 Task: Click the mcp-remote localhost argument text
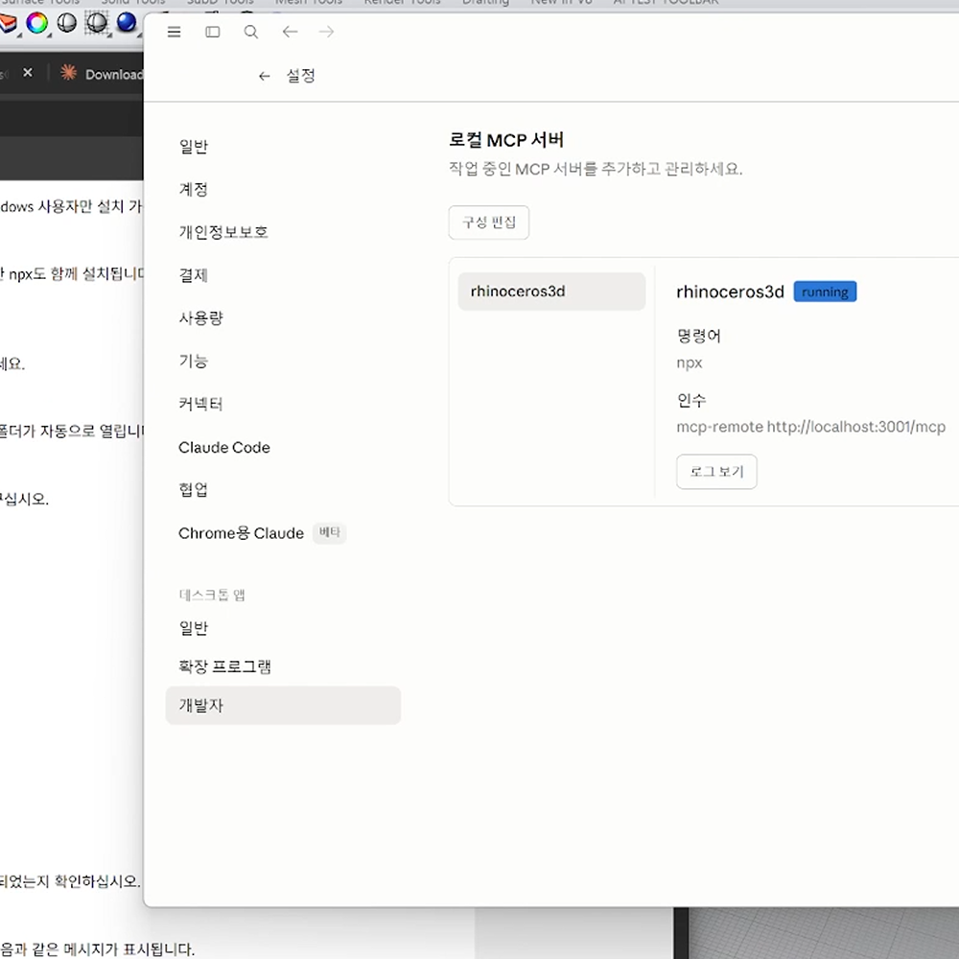pos(811,427)
